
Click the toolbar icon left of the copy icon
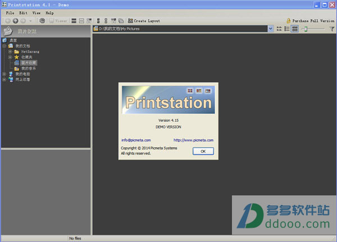[113, 21]
